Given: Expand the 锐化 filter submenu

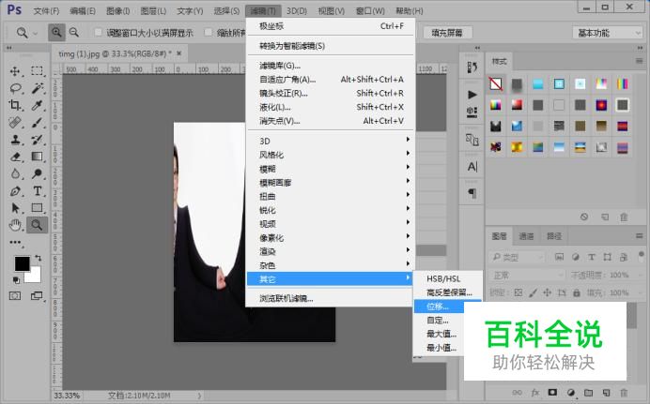Looking at the screenshot, I should pos(331,210).
